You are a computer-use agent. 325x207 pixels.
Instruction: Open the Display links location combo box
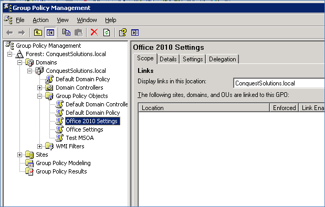[279, 83]
